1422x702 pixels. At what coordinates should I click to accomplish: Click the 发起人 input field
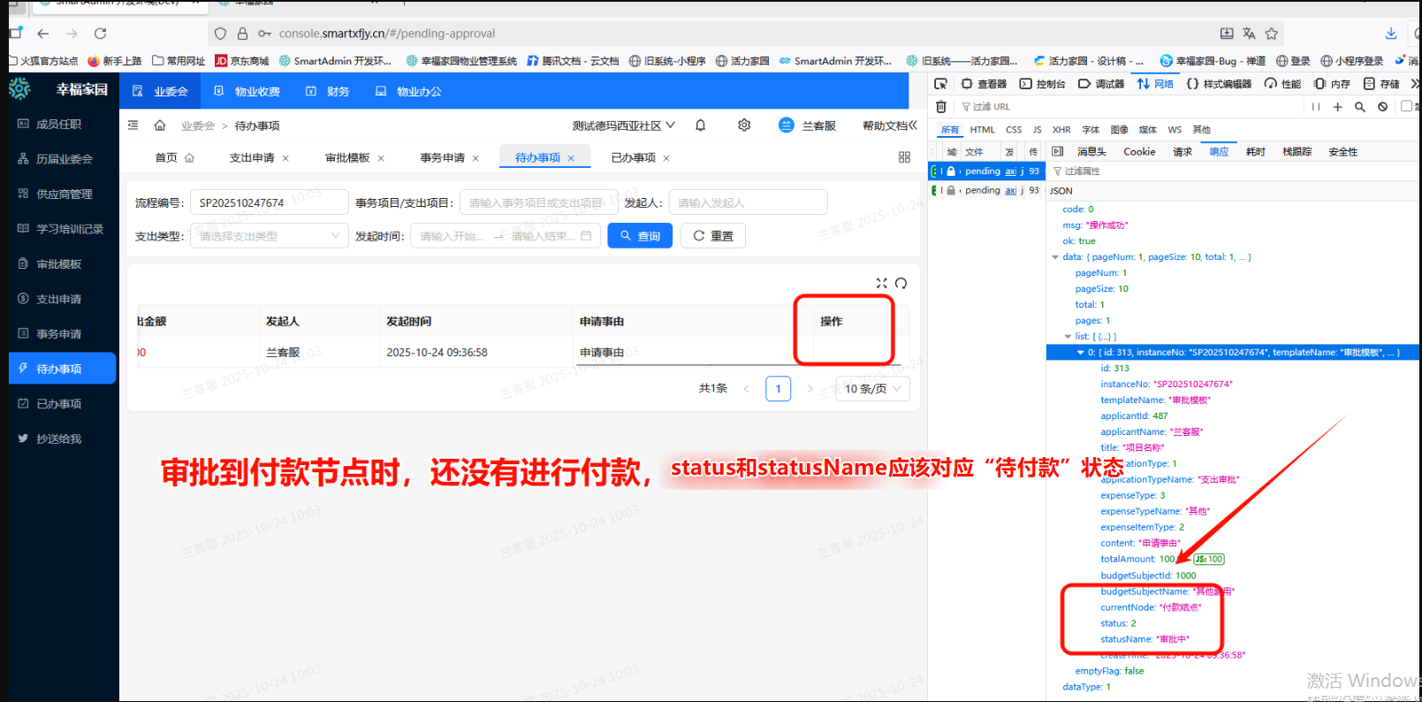tap(748, 202)
